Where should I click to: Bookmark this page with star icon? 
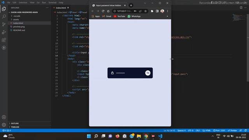click(146, 11)
